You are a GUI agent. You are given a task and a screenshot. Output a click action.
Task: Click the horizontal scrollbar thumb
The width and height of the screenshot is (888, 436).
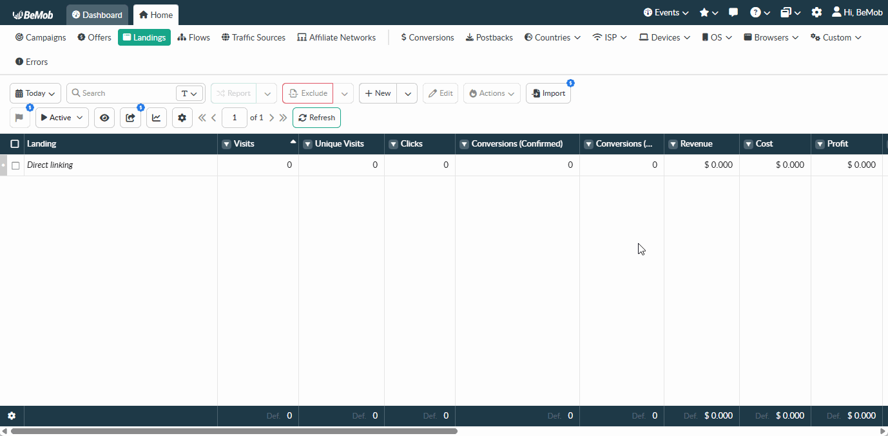[234, 431]
